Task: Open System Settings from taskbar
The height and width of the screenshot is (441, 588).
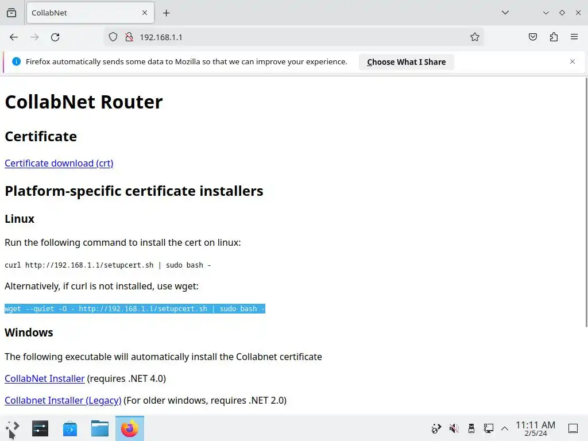Action: 40,428
